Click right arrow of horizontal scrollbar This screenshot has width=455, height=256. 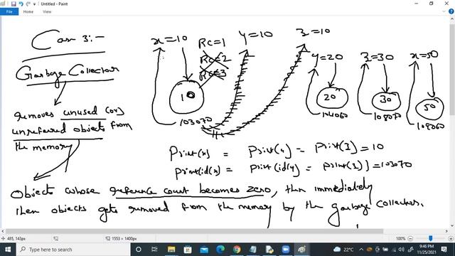click(446, 231)
